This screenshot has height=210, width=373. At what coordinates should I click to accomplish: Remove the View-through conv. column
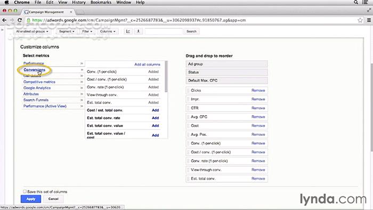258,170
